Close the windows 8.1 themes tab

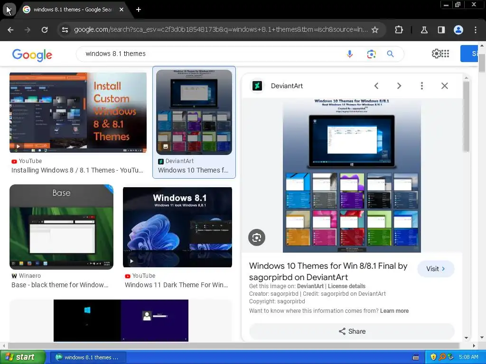coord(121,9)
